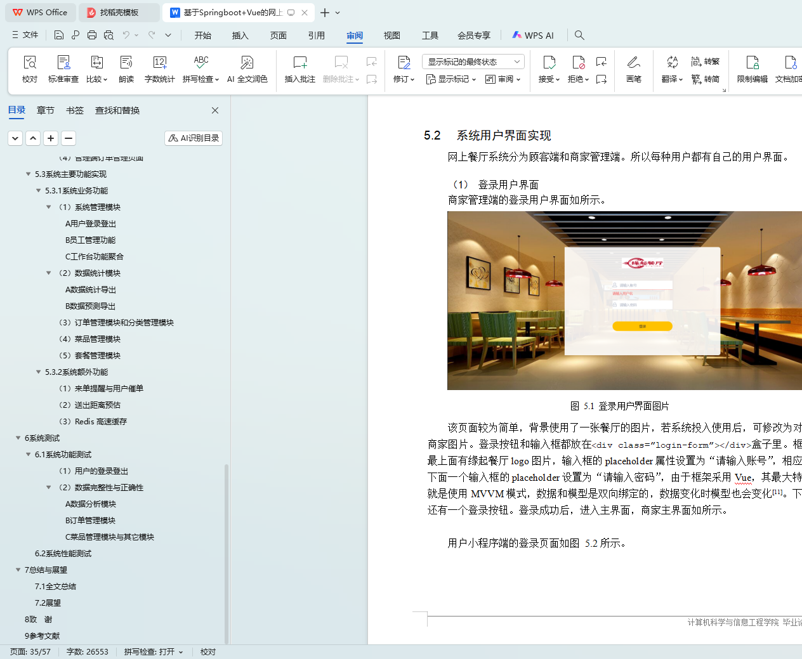This screenshot has height=659, width=802.
Task: Switch to the 视图 ribbon tab
Action: [x=392, y=36]
